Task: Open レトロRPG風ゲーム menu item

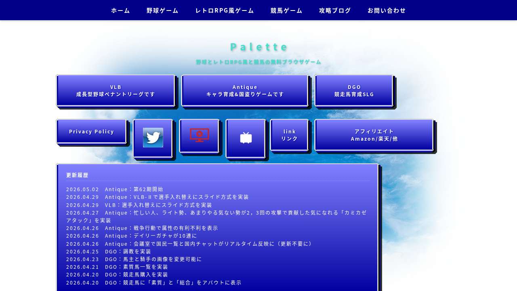Action: pyautogui.click(x=225, y=11)
